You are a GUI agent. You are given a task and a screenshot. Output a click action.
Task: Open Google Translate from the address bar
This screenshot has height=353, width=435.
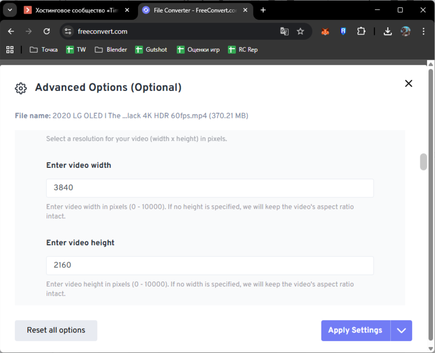click(284, 32)
